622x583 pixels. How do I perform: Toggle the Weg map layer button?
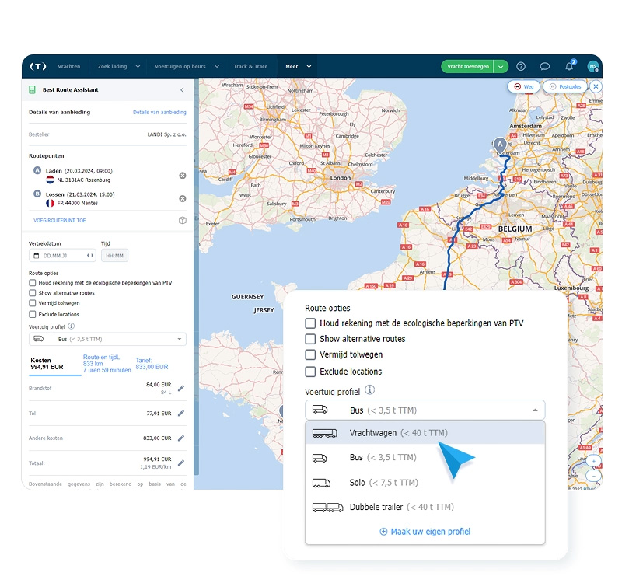click(x=523, y=86)
